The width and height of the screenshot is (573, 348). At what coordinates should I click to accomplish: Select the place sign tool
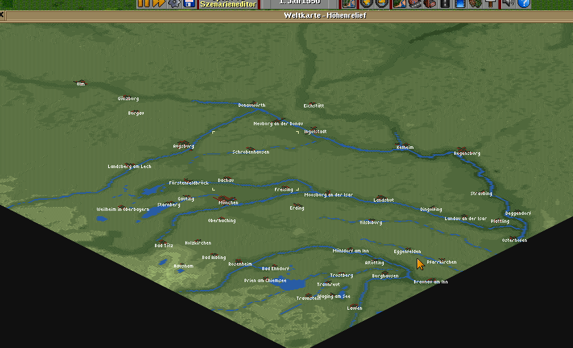(491, 3)
